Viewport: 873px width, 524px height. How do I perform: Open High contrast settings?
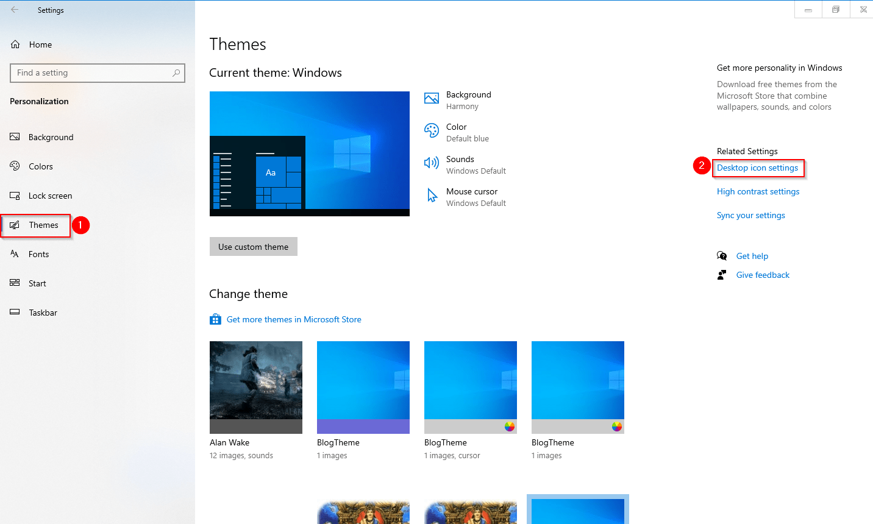[758, 191]
